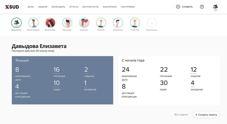Open the help question mark icon
This screenshot has width=227, height=124.
(x=202, y=7)
